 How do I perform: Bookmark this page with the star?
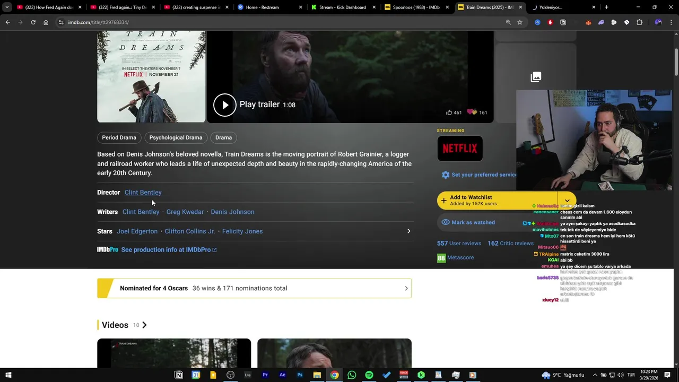click(x=520, y=22)
